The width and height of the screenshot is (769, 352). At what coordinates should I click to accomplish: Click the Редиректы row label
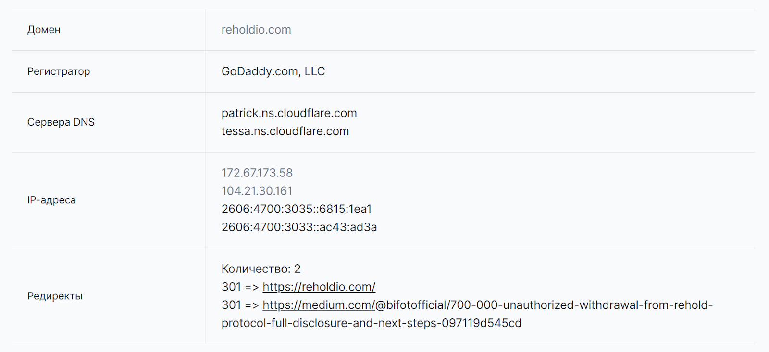point(55,296)
